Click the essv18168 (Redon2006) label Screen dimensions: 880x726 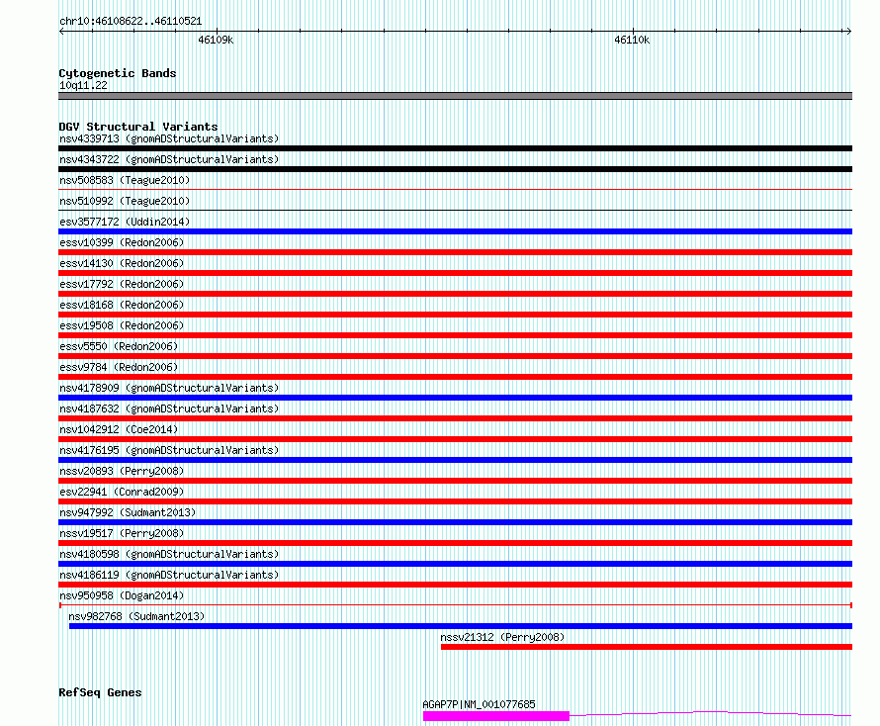coord(122,305)
